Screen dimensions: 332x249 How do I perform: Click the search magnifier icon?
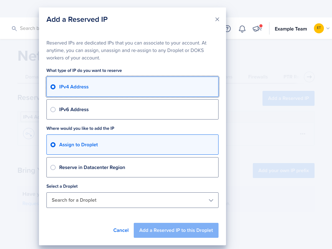click(x=14, y=29)
